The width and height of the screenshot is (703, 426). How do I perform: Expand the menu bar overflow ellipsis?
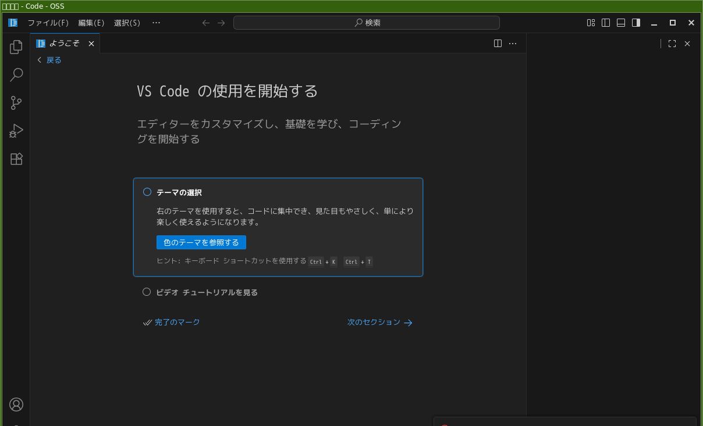click(156, 23)
